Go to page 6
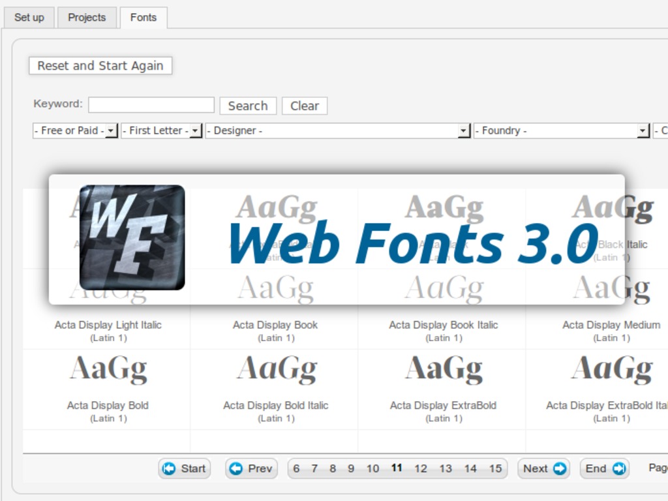 pyautogui.click(x=296, y=468)
